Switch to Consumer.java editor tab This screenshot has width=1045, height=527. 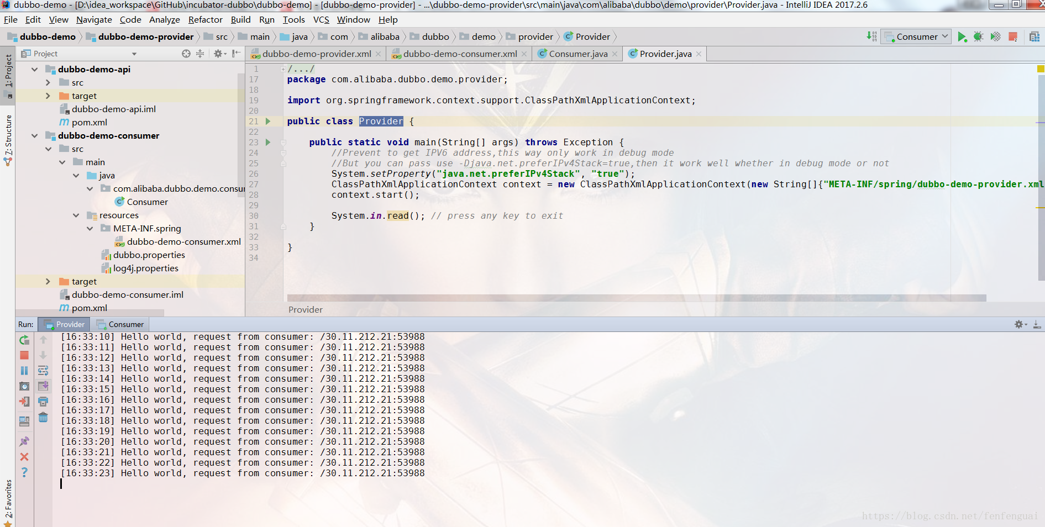577,54
